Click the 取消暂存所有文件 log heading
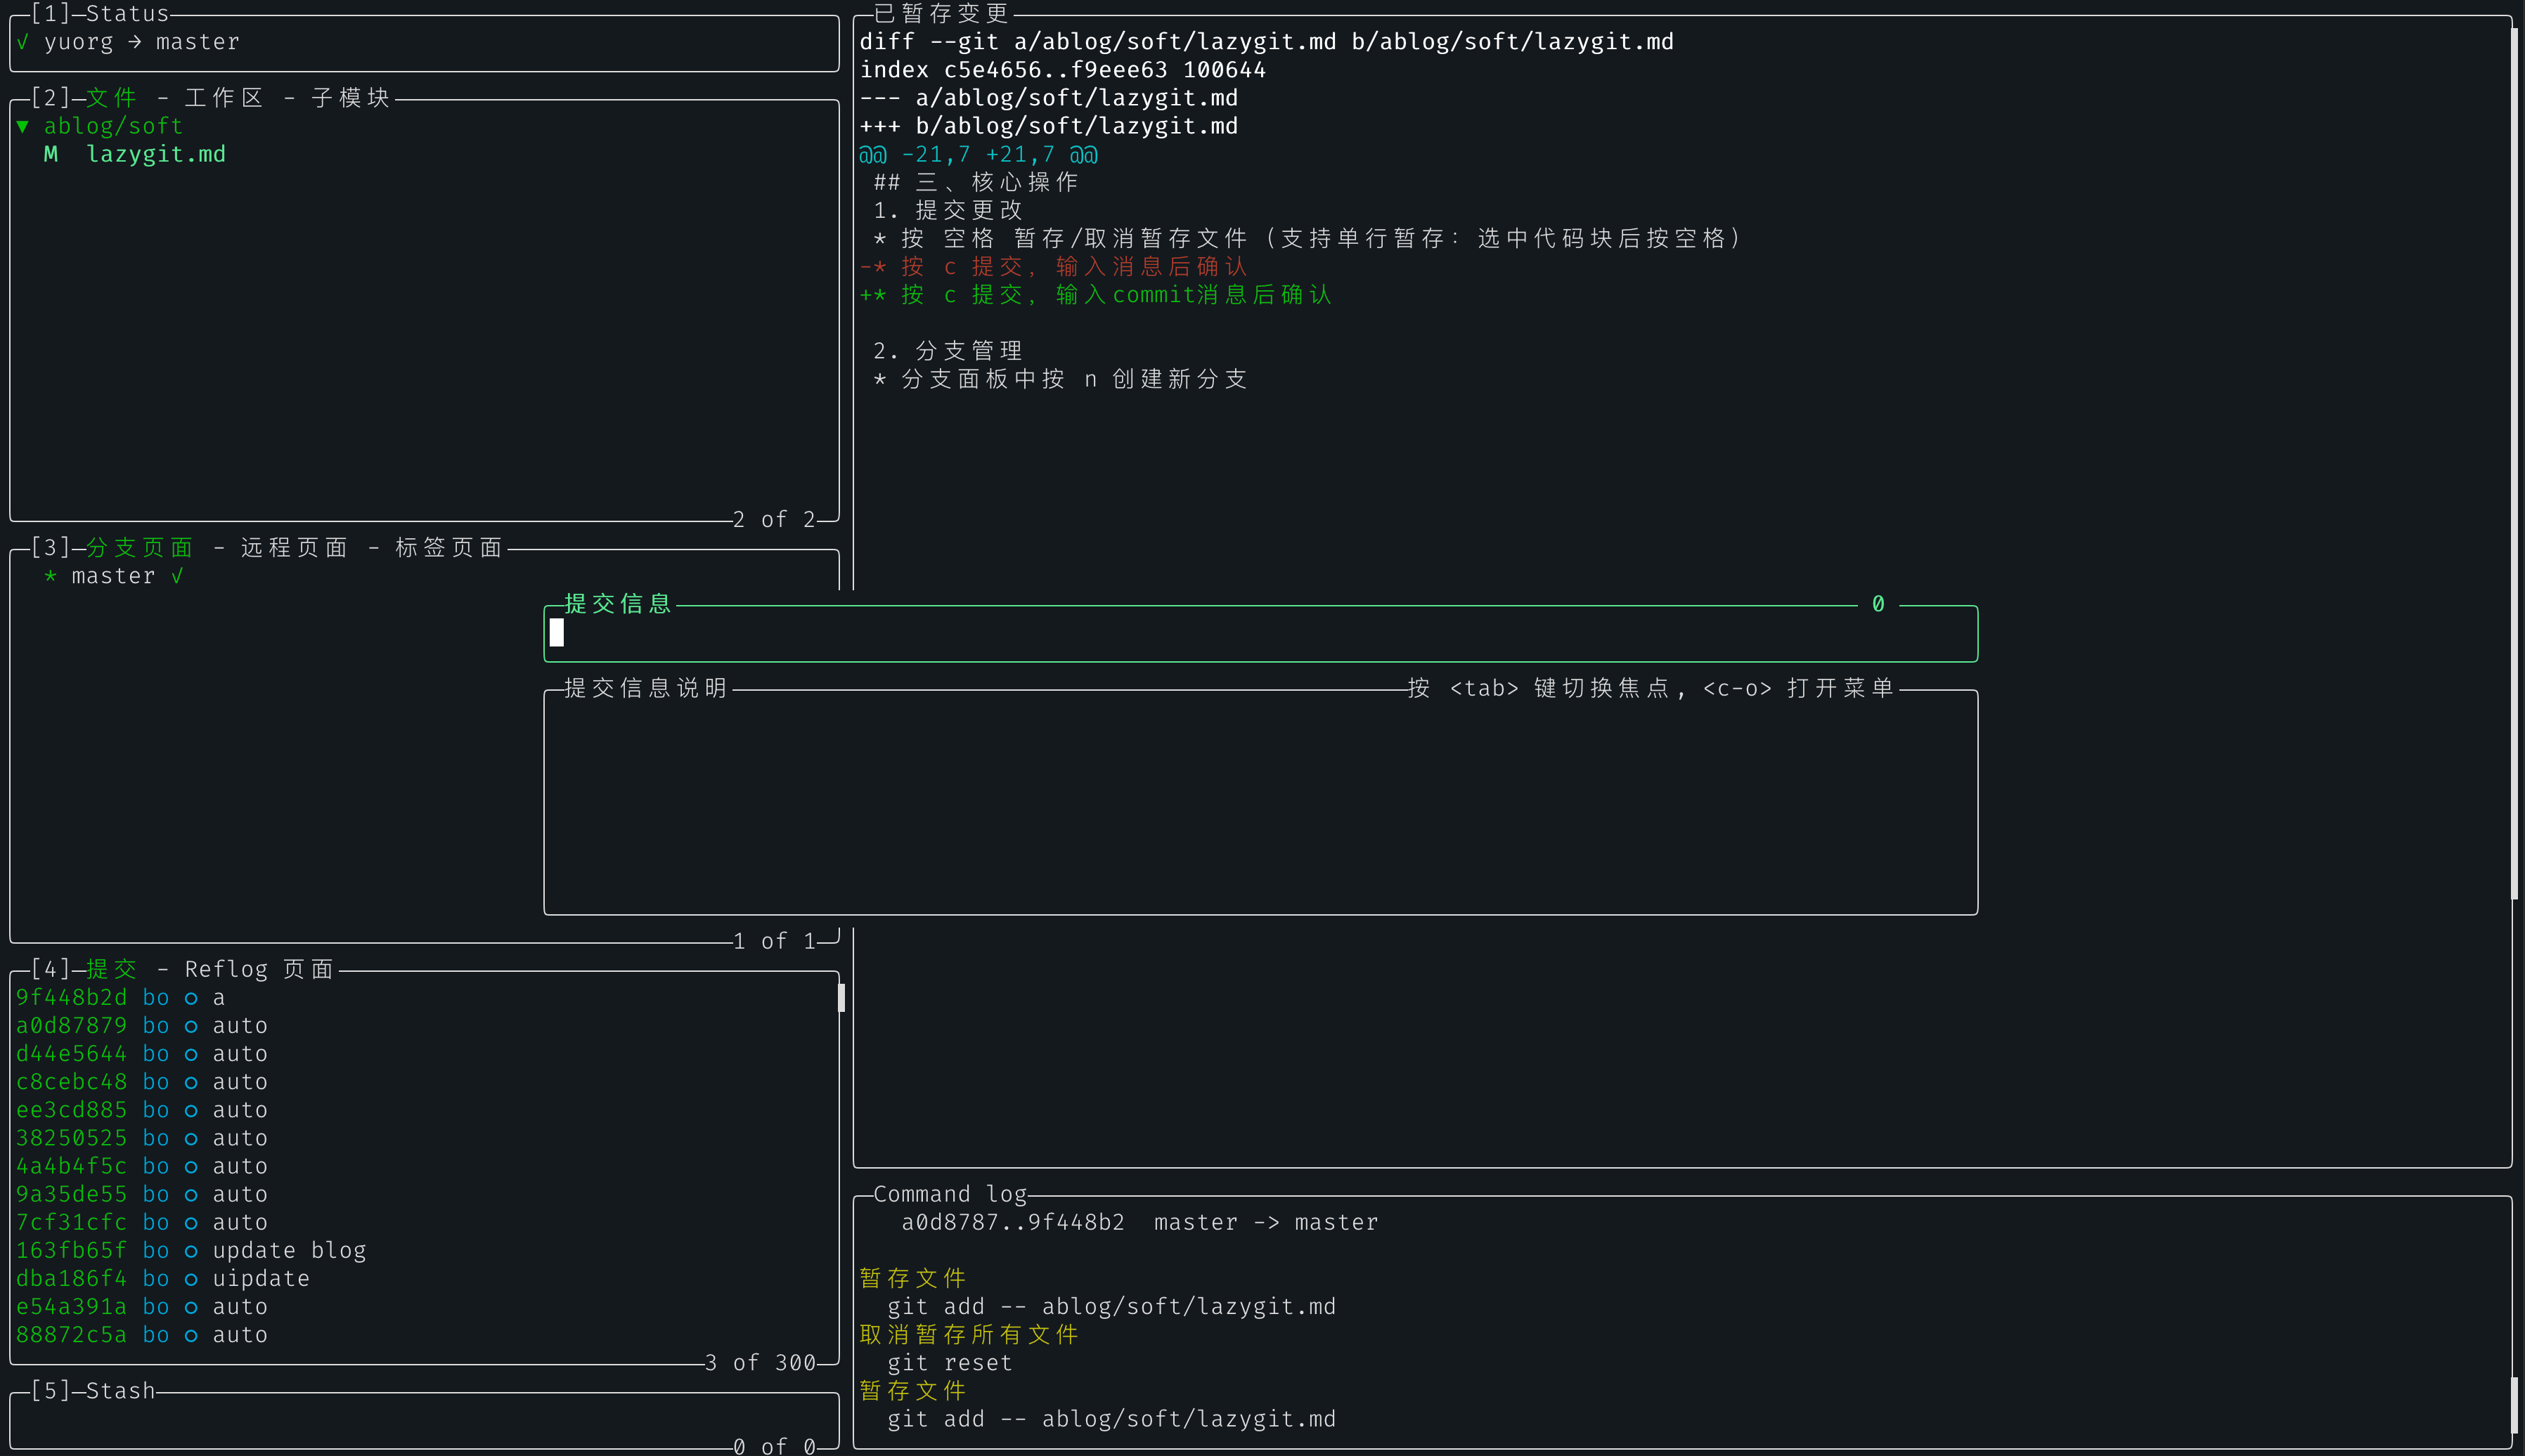The image size is (2525, 1456). [x=969, y=1335]
